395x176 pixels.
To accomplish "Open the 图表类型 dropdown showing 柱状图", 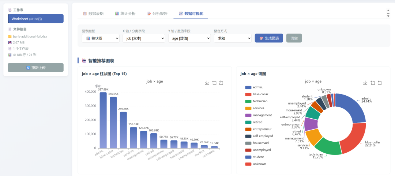I will pos(101,38).
